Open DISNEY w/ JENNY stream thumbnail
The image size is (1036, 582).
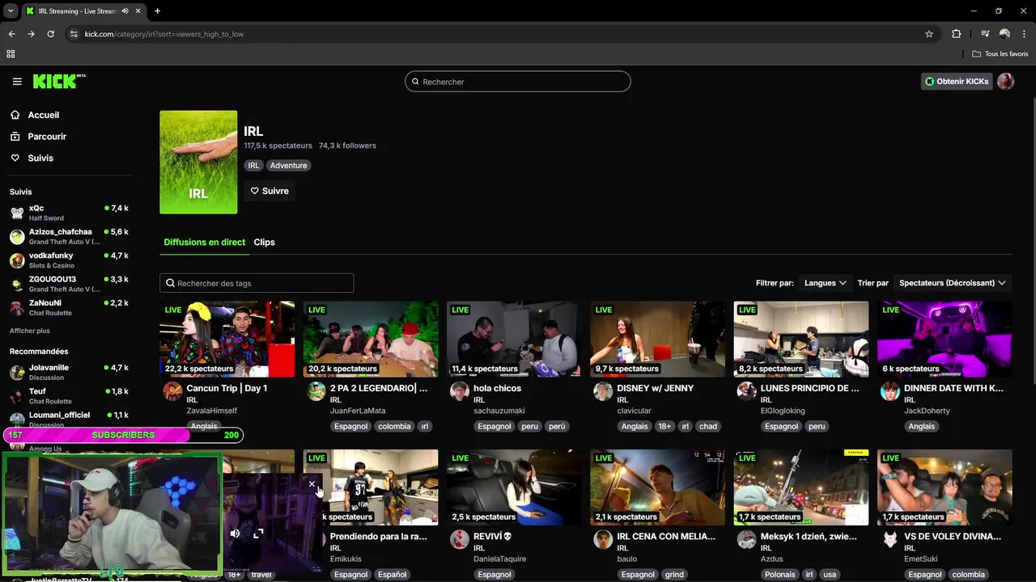click(657, 339)
